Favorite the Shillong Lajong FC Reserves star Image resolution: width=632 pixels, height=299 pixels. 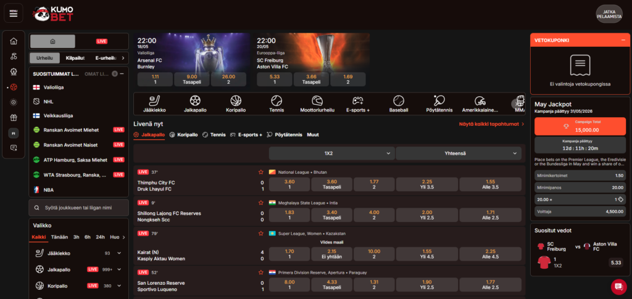261,202
